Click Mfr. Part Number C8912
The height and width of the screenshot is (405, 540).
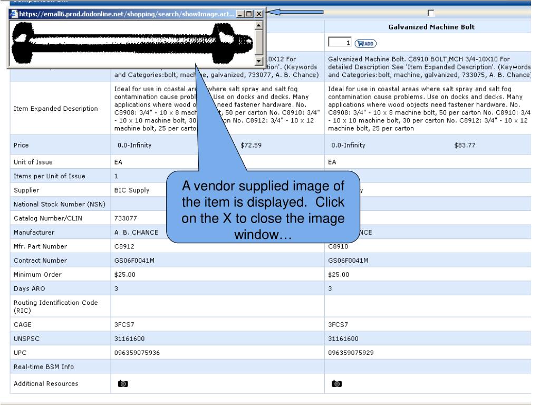(124, 246)
